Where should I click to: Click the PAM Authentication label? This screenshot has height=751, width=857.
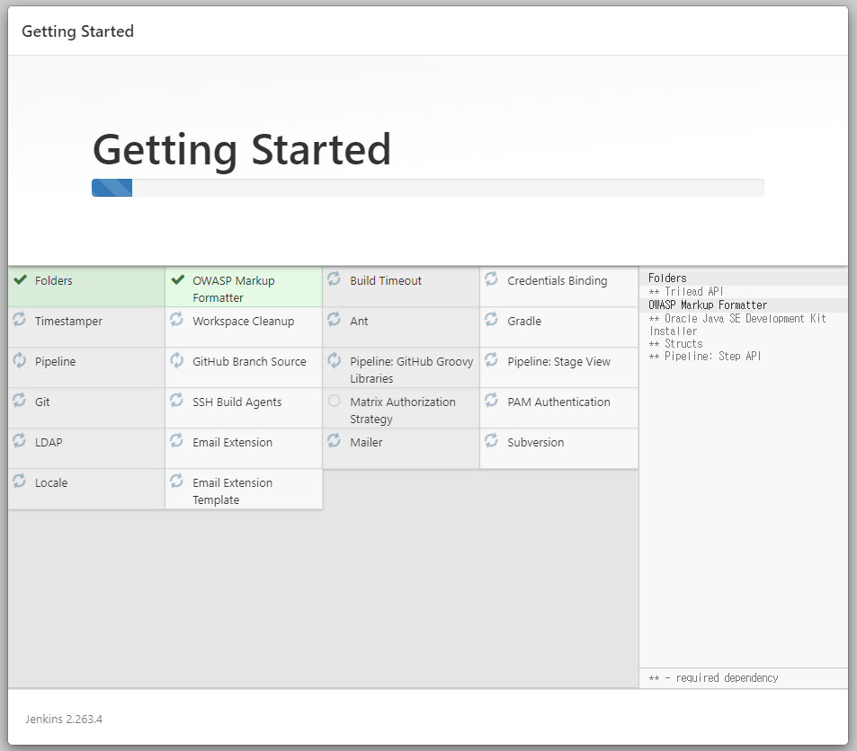coord(558,402)
